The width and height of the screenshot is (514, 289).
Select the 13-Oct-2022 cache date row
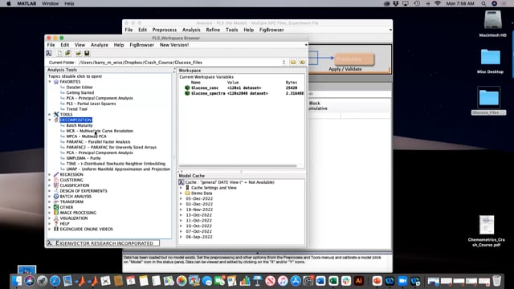coord(198,215)
